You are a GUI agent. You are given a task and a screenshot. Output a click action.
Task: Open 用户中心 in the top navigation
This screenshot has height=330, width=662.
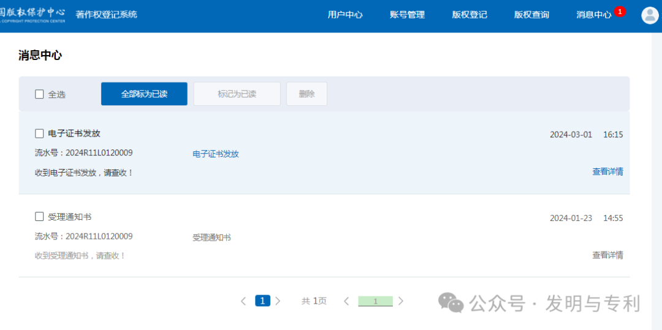coord(345,15)
